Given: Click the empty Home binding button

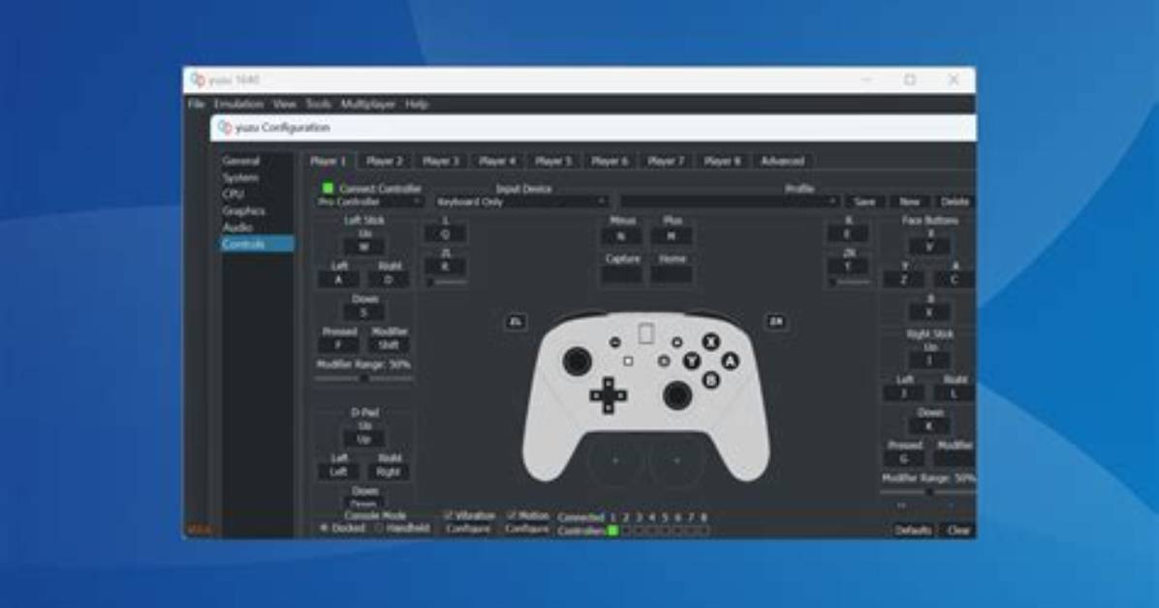Looking at the screenshot, I should (x=672, y=275).
